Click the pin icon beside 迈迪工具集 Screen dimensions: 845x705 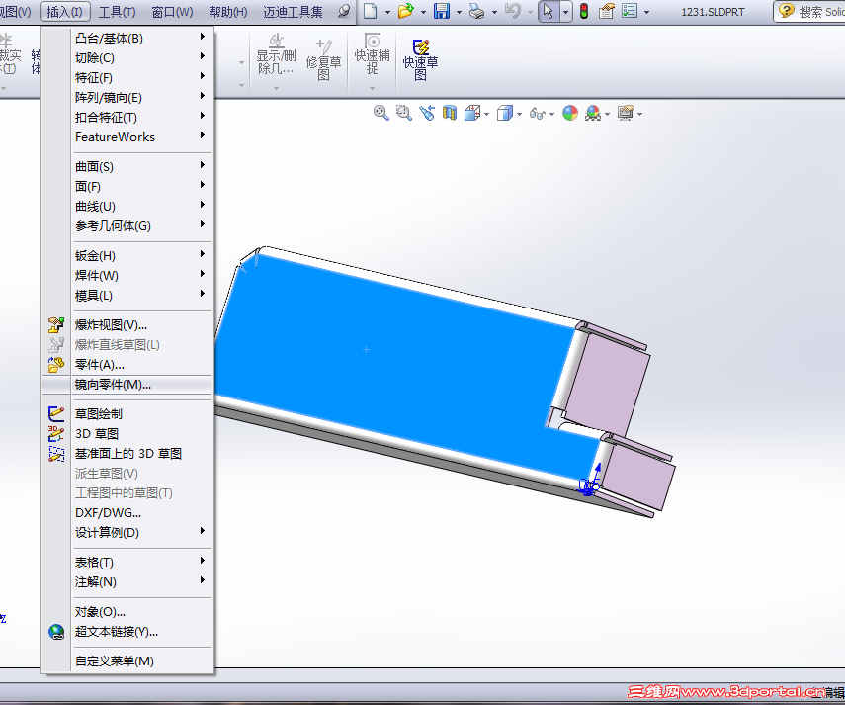[343, 11]
